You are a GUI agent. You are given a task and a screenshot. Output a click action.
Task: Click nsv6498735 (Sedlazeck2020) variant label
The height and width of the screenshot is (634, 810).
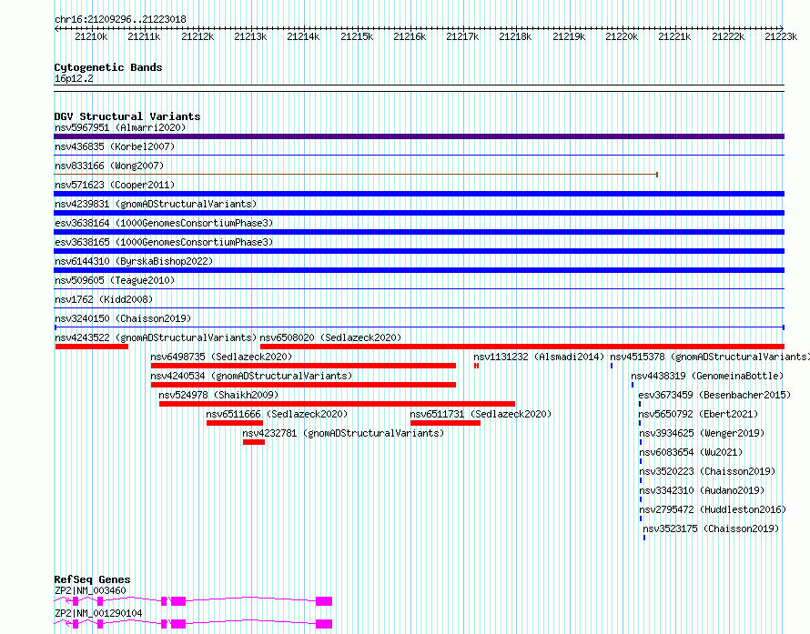pos(221,357)
